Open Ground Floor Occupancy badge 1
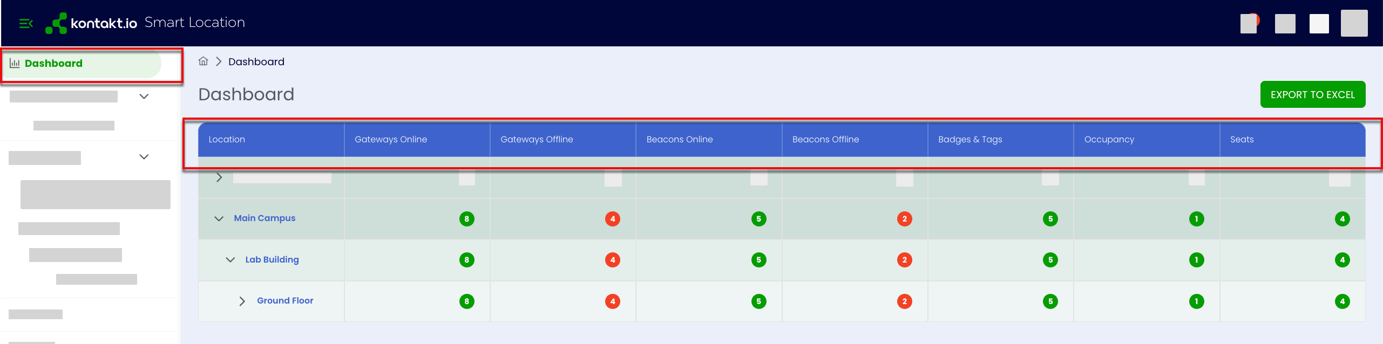The height and width of the screenshot is (344, 1383). (x=1197, y=301)
